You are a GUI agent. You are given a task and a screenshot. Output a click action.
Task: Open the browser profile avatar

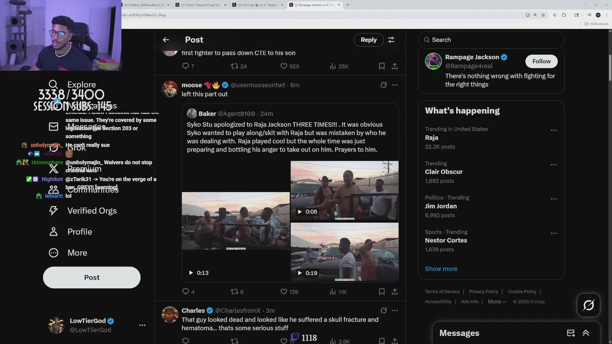pyautogui.click(x=598, y=15)
